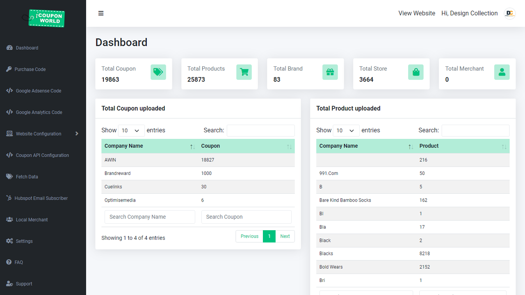This screenshot has width=525, height=295.
Task: Click the Design Collection profile avatar
Action: [510, 14]
